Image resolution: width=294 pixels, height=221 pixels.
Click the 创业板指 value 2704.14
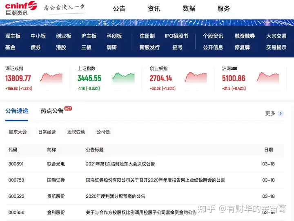(161, 78)
